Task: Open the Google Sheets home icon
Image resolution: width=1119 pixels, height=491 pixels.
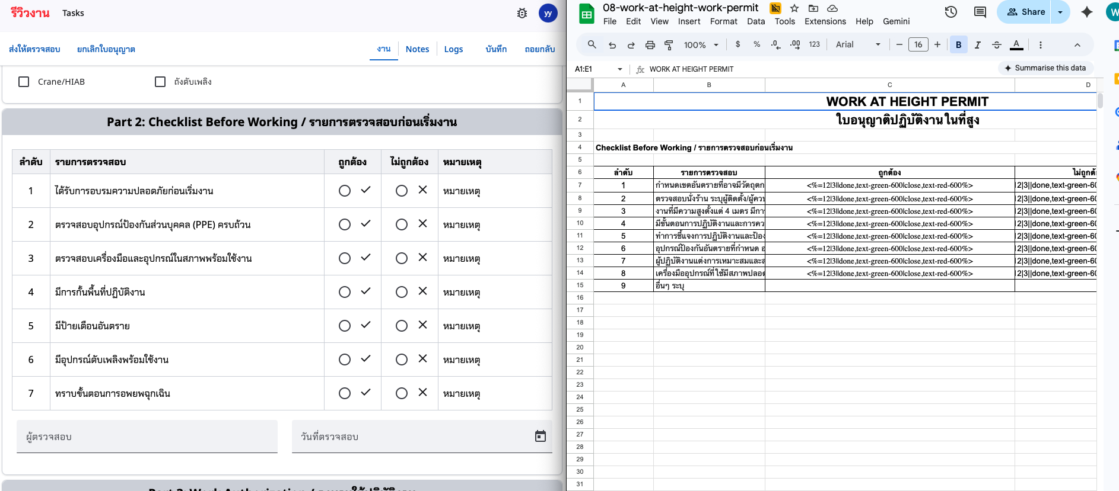Action: click(x=586, y=14)
